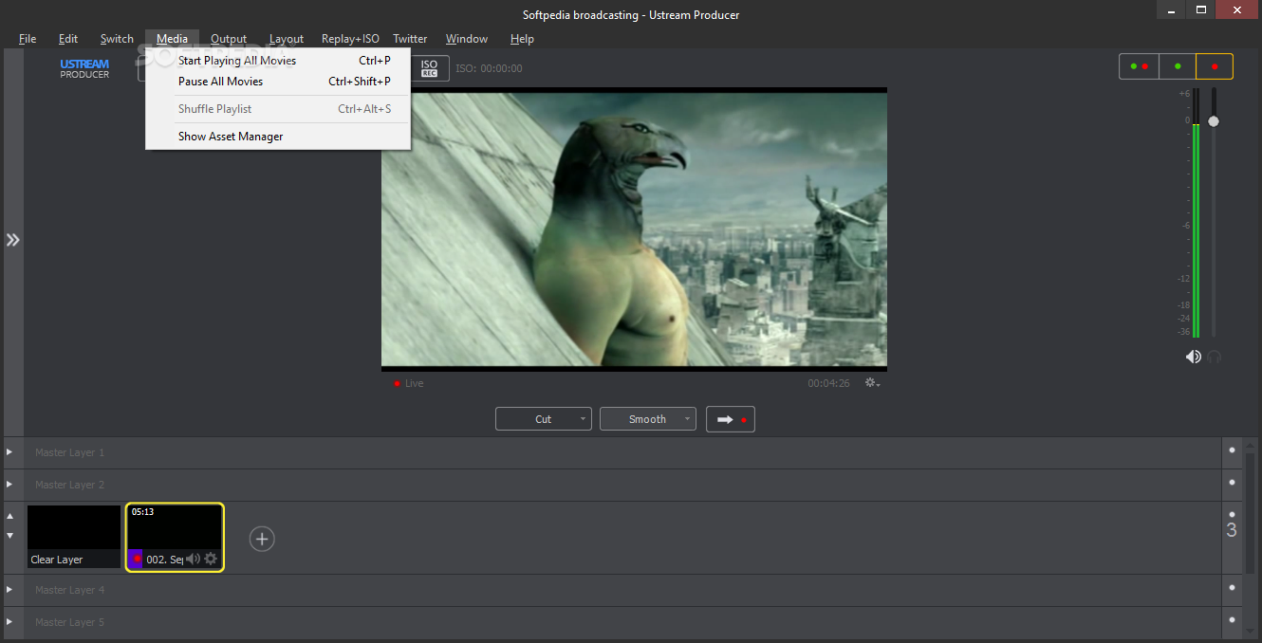The height and width of the screenshot is (643, 1262).
Task: Move Master Layer 3 up with the up arrow
Action: pos(10,516)
